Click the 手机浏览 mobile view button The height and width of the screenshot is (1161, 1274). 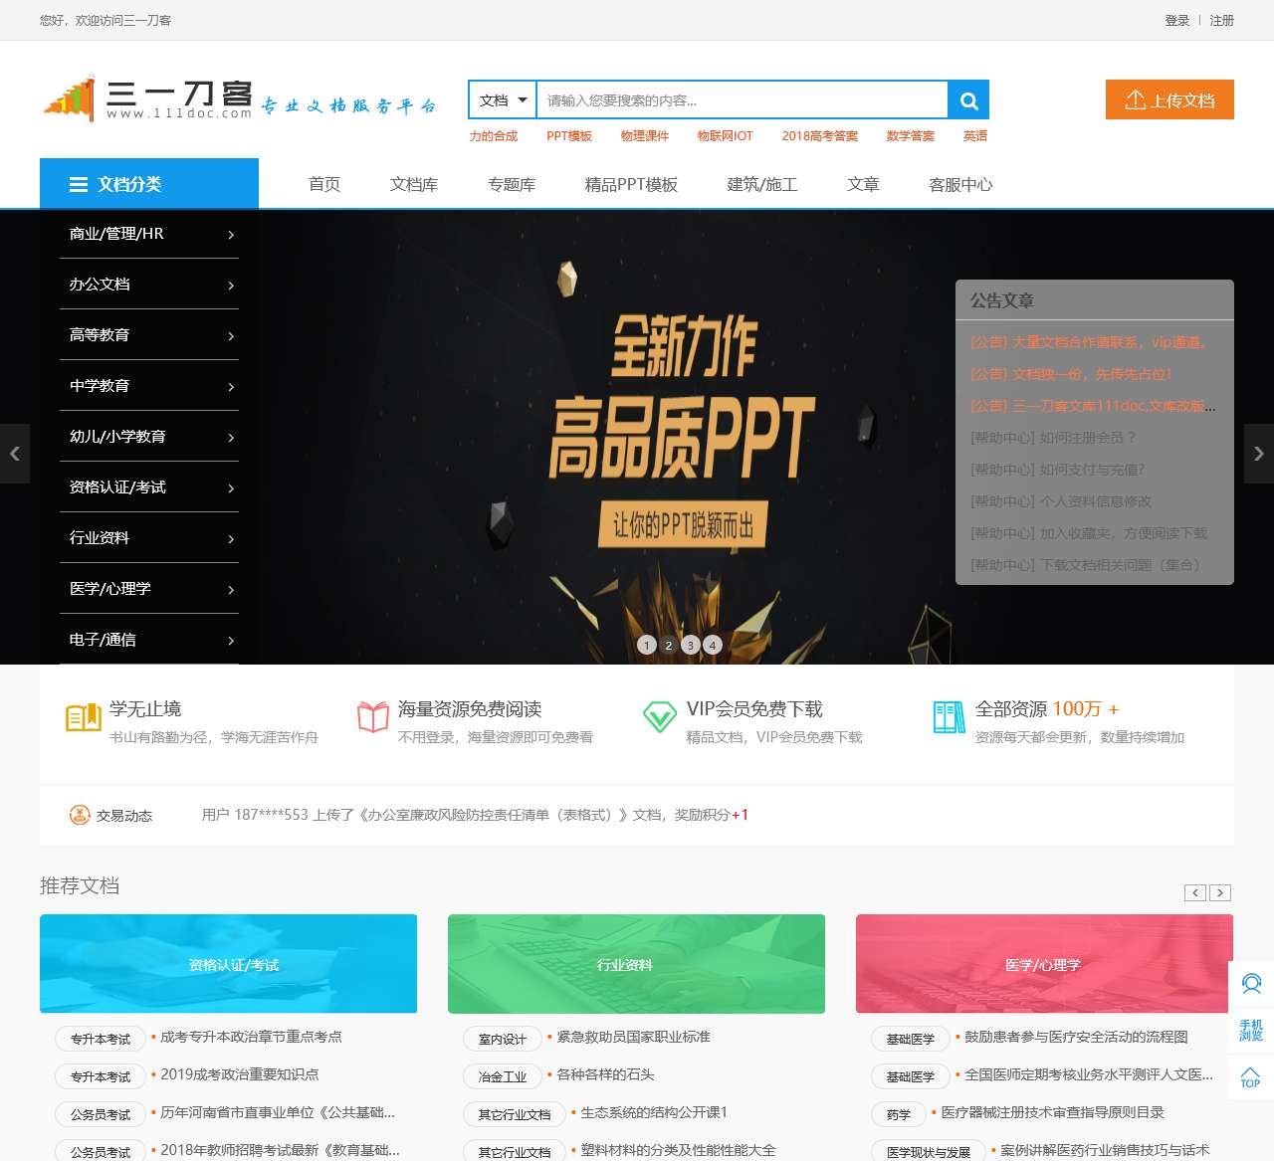1251,1031
